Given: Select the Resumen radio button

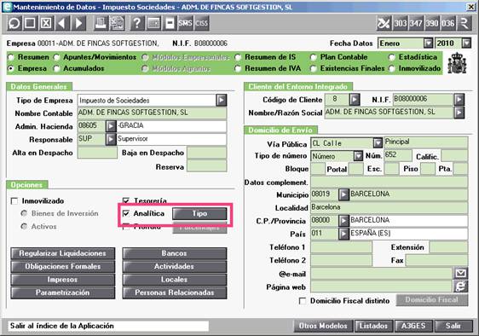Looking at the screenshot, I should point(11,57).
